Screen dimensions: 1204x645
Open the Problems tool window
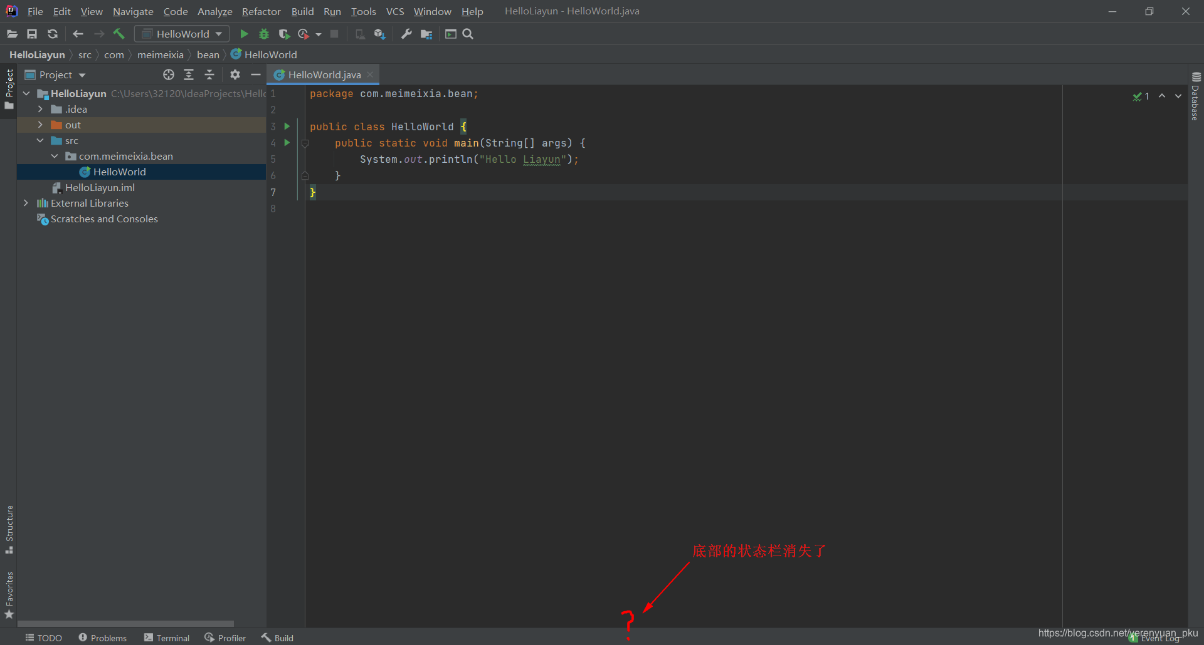pyautogui.click(x=102, y=637)
